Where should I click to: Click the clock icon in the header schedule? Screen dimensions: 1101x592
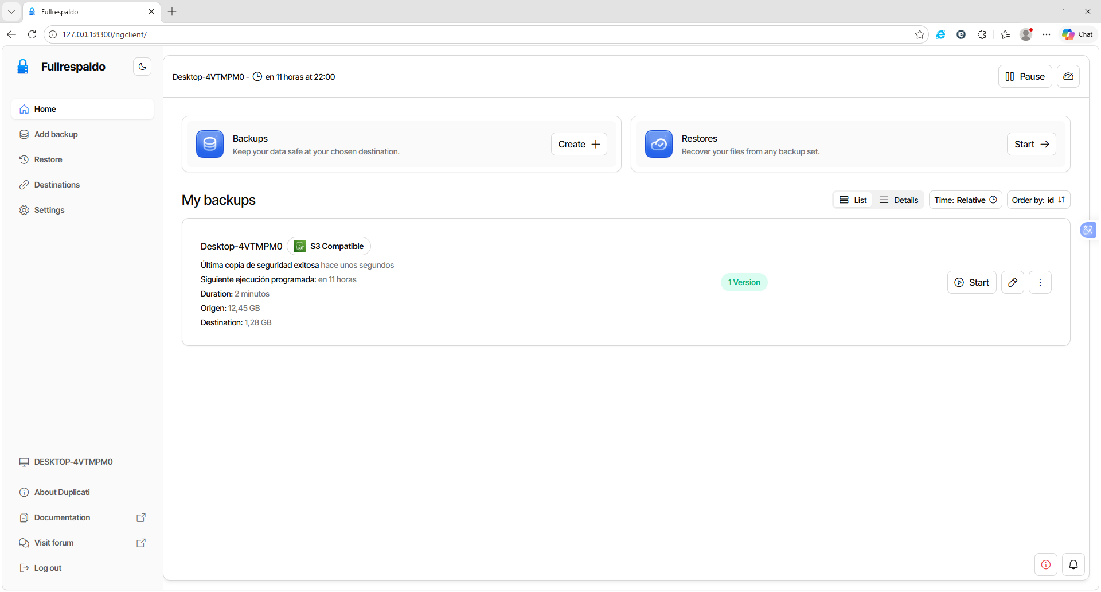(x=257, y=76)
